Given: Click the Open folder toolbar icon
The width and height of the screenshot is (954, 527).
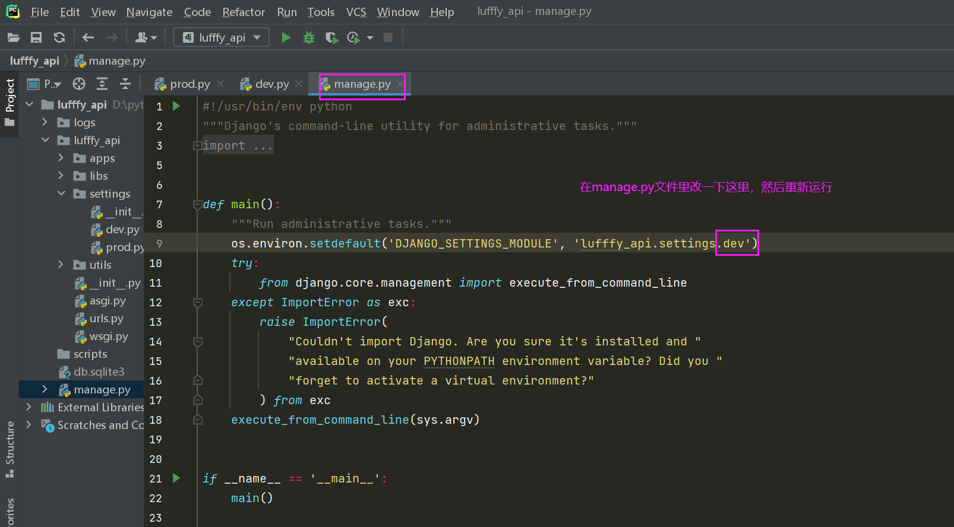Looking at the screenshot, I should [x=14, y=37].
